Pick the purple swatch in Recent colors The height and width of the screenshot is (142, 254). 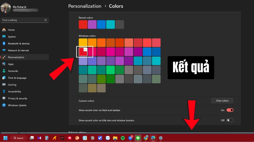(92, 25)
